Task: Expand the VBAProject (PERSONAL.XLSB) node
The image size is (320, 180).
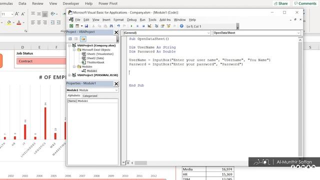Action: click(x=69, y=75)
